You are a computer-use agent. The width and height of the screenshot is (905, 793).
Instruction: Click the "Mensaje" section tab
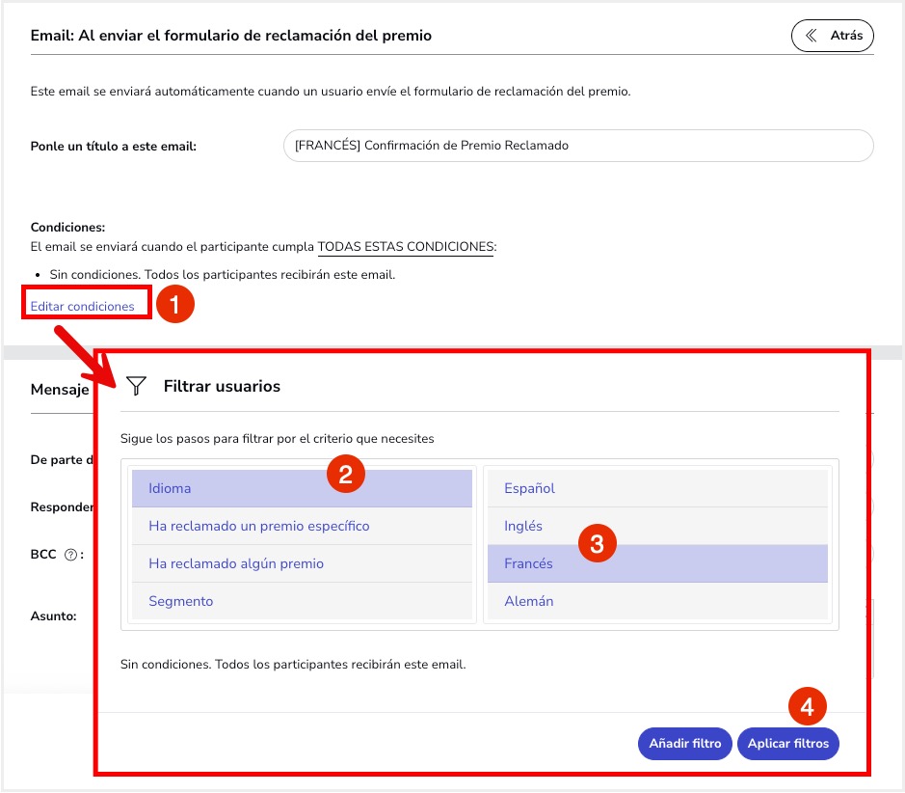pyautogui.click(x=61, y=390)
